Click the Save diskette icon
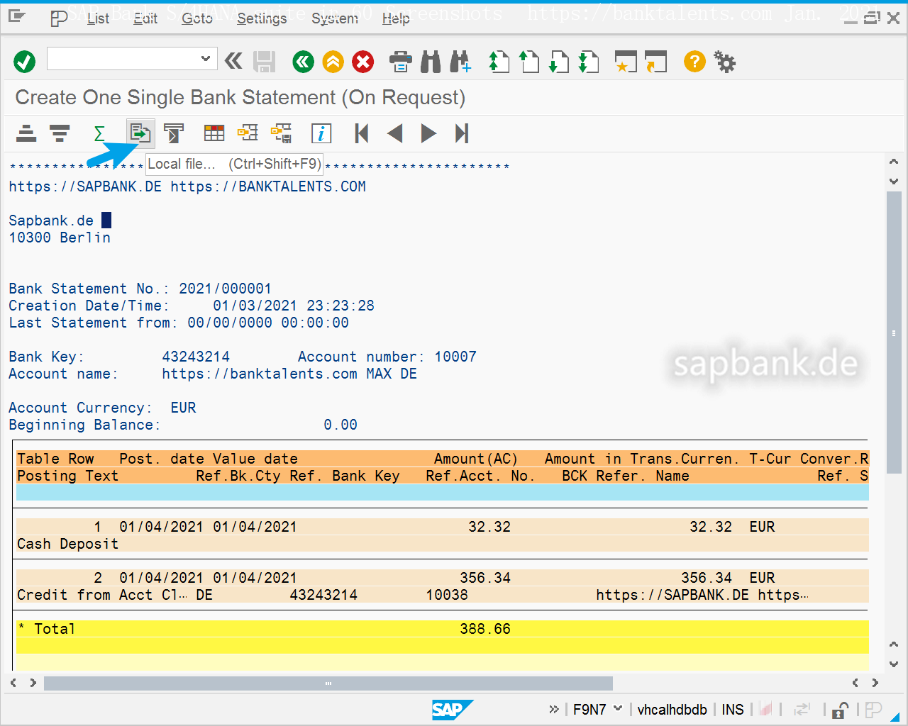This screenshot has height=726, width=908. (265, 62)
